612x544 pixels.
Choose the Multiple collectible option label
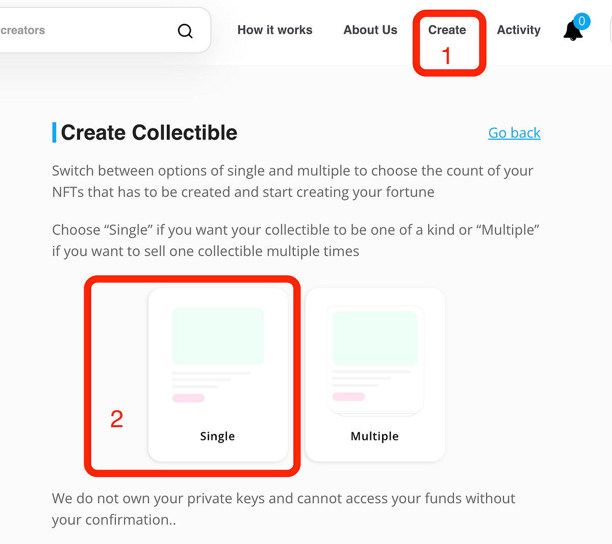375,436
